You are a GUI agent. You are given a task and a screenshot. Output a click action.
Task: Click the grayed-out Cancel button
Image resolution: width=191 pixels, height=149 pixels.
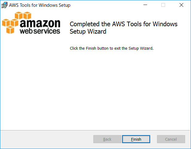[x=171, y=139]
